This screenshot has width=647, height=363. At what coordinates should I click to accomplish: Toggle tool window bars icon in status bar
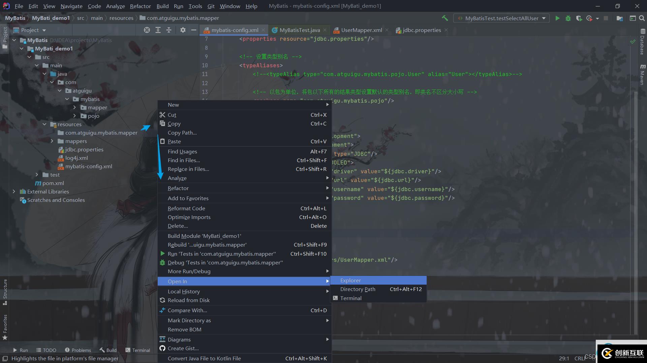(x=5, y=359)
